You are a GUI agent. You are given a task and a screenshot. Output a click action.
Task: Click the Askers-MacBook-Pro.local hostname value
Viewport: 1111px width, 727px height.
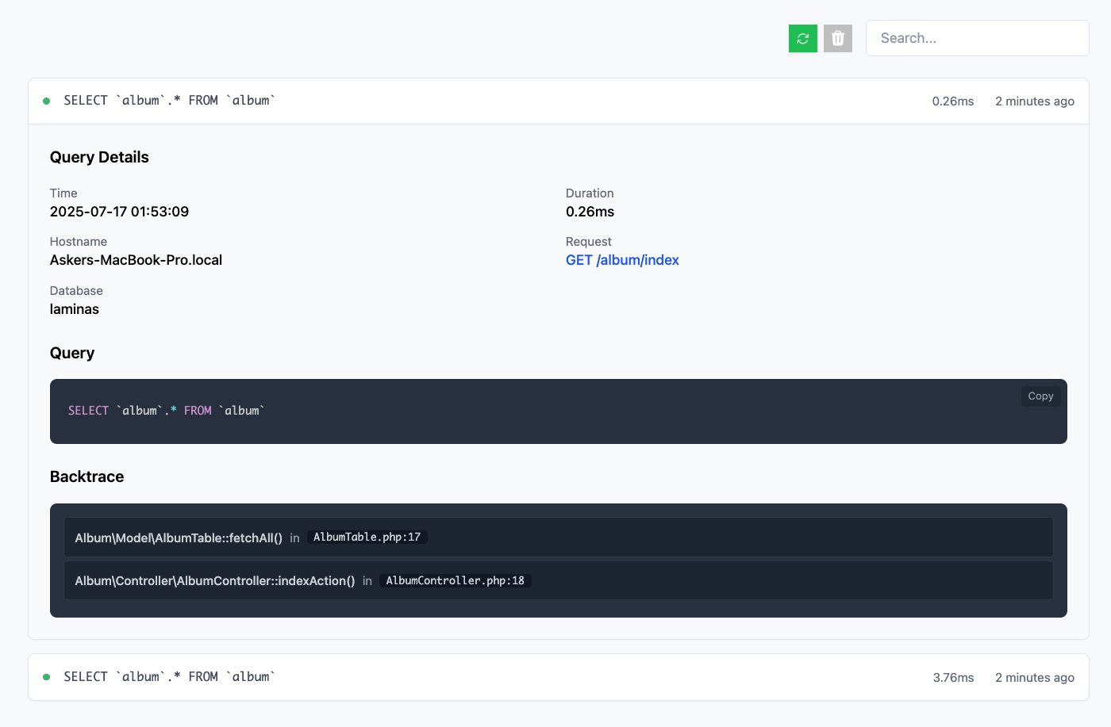[x=136, y=260]
